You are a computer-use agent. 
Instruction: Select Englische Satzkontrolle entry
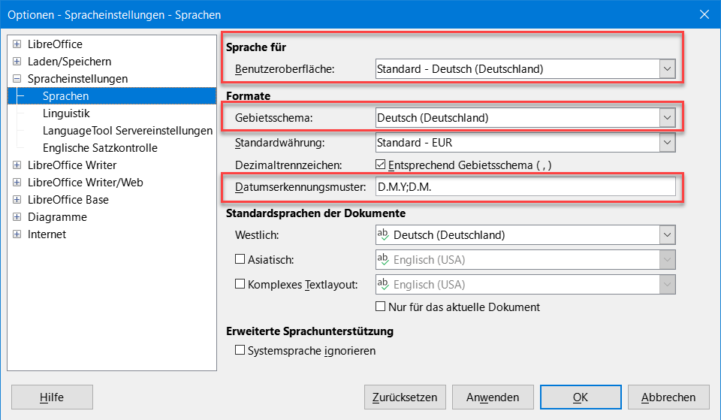pyautogui.click(x=100, y=148)
